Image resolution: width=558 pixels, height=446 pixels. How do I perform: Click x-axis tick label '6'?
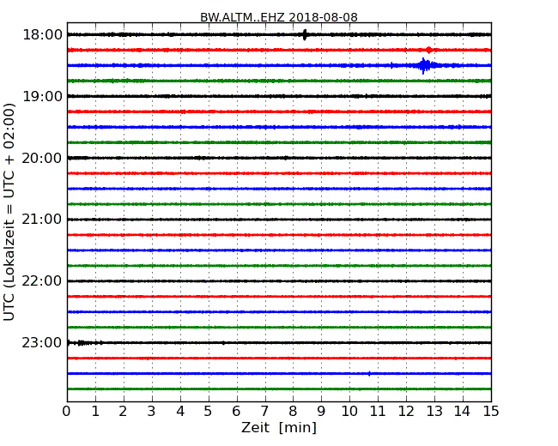[237, 412]
